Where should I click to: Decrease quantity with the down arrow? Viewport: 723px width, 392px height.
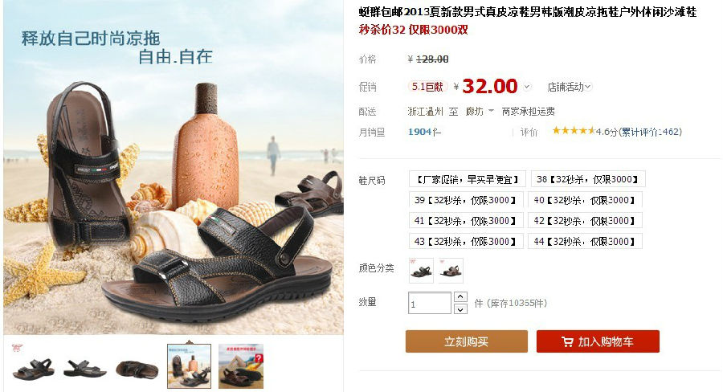460,309
